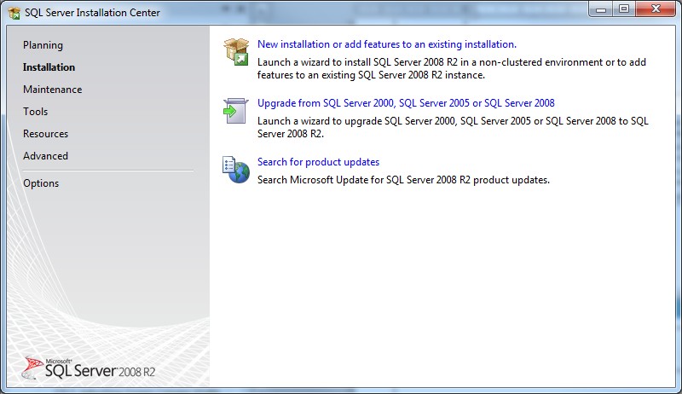The height and width of the screenshot is (394, 682).
Task: Click the upgrade wizard arrow icon
Action: click(x=236, y=111)
